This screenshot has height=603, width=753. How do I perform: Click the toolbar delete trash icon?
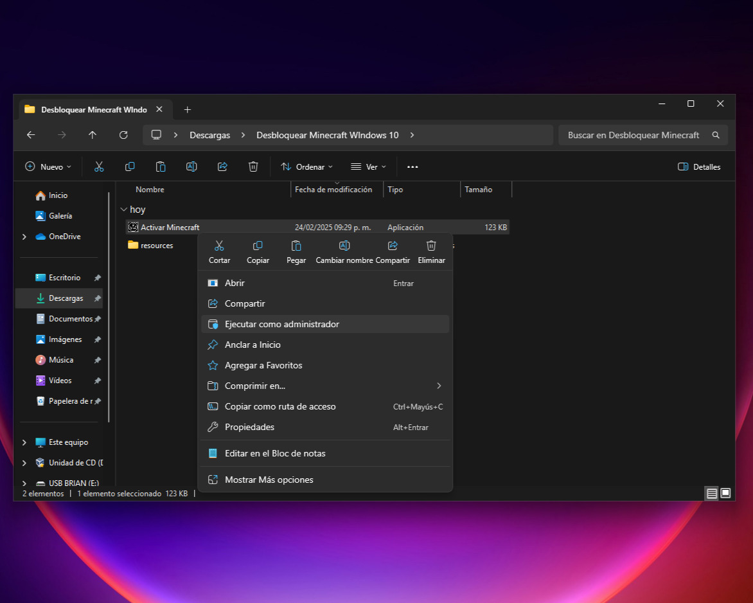point(253,166)
